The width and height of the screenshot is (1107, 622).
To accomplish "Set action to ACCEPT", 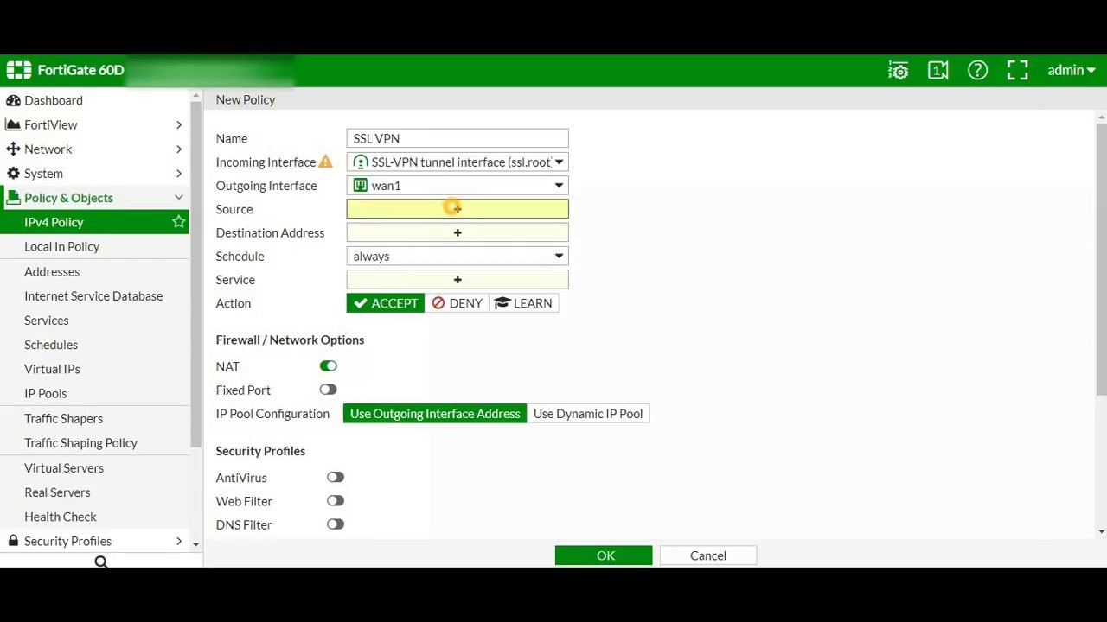I will (x=386, y=303).
